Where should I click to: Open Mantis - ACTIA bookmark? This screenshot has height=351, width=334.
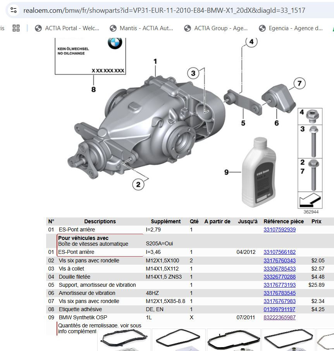coord(141,28)
